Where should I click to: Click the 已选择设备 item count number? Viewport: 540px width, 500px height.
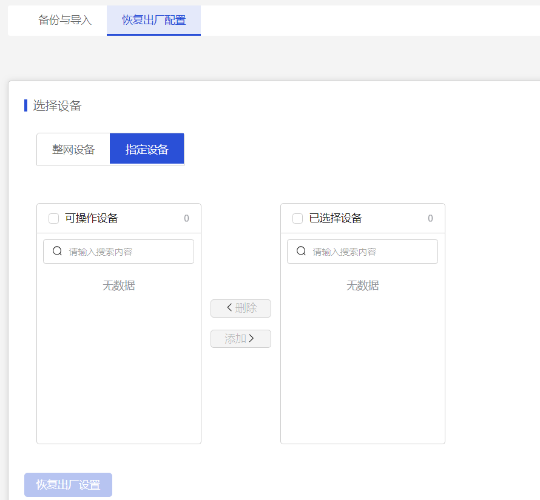pos(430,219)
